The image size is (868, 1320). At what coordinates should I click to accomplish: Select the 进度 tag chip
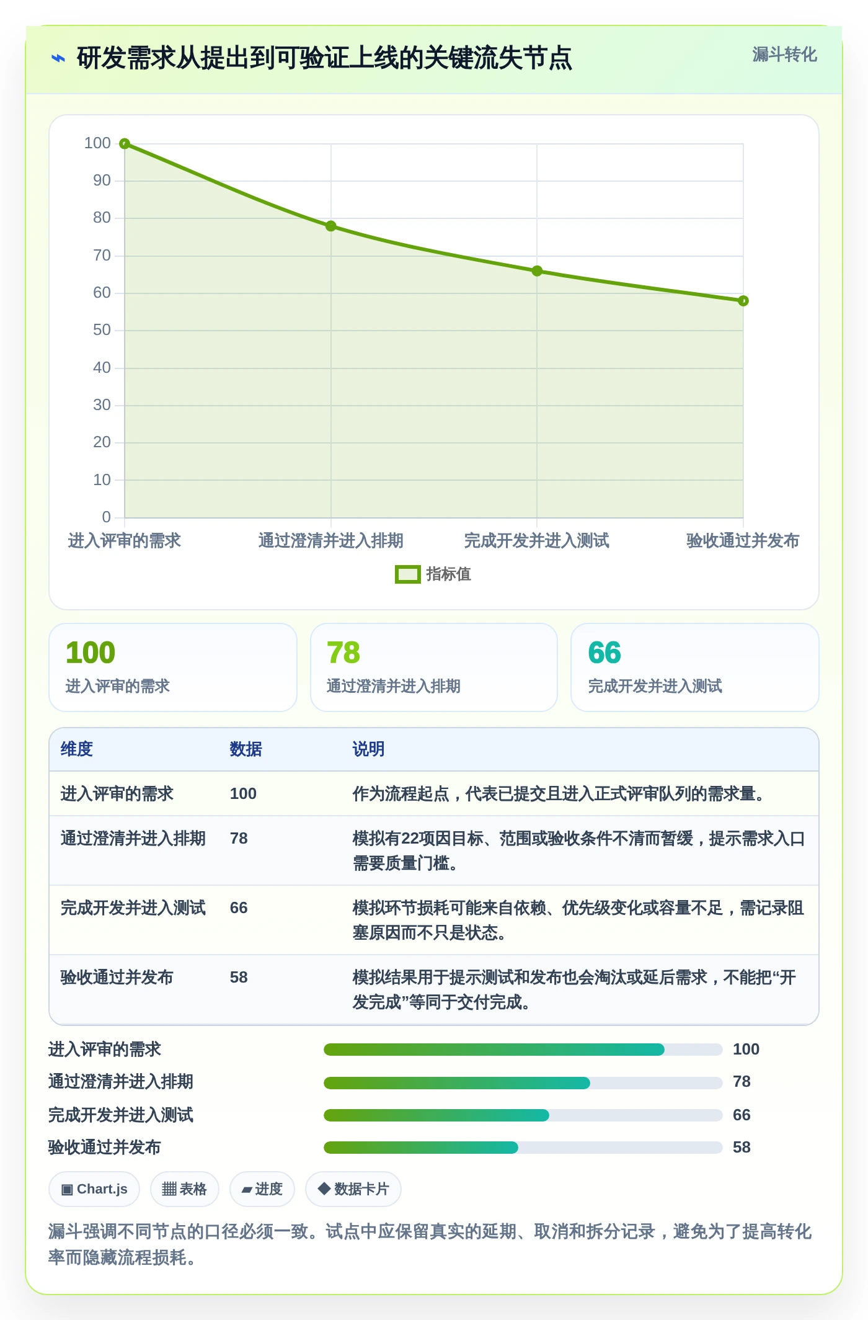pos(262,1189)
